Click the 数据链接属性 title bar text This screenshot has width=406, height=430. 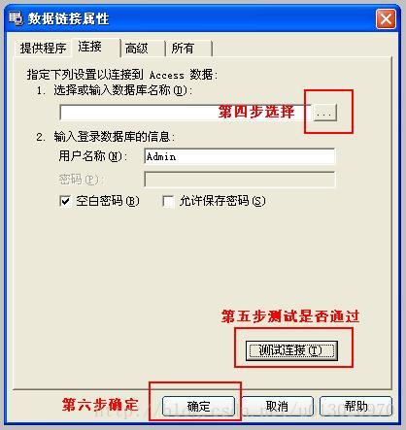68,18
